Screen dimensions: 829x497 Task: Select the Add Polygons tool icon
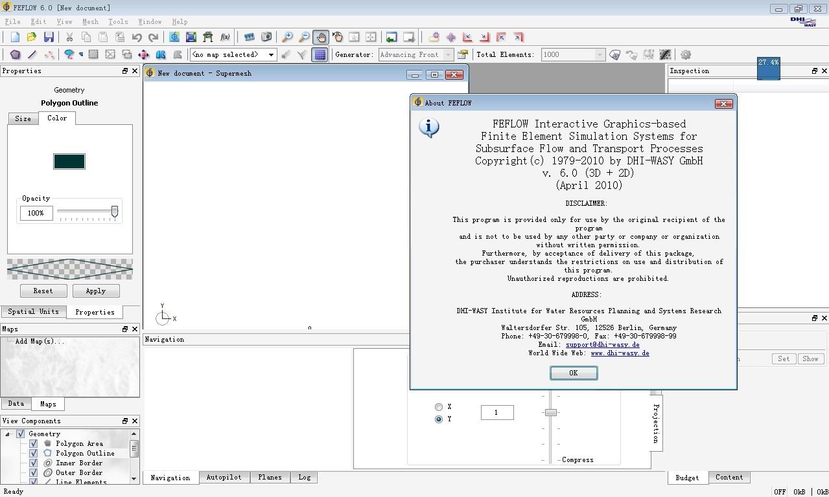[15, 55]
